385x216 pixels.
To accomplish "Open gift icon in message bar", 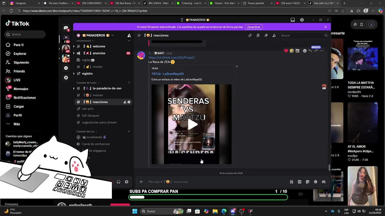I will (x=291, y=182).
